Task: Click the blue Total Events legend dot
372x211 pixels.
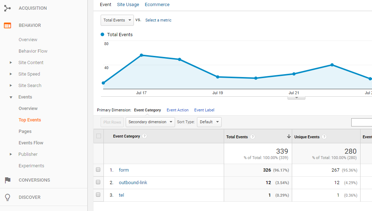Action: tap(102, 34)
